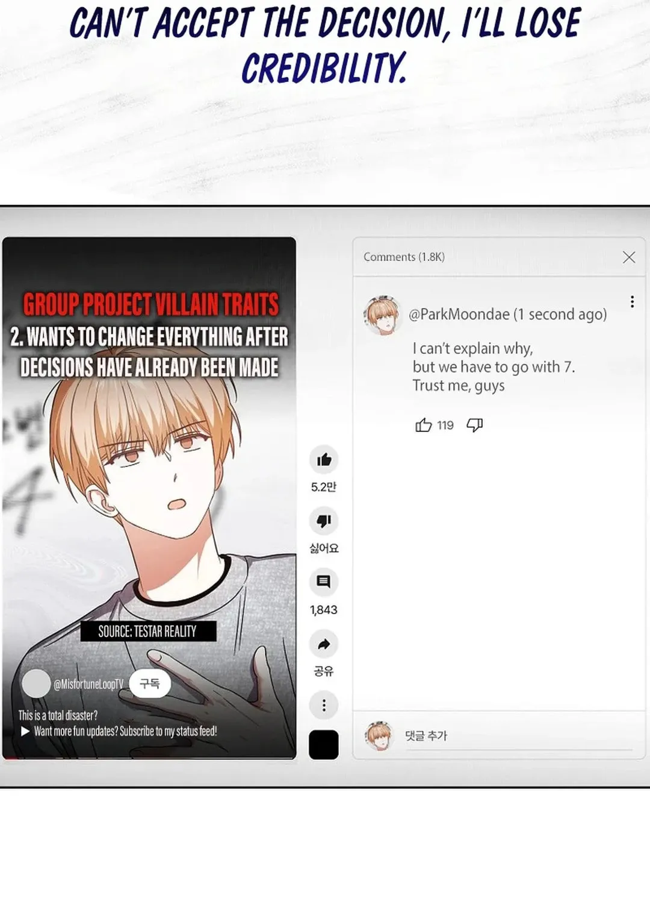Screen dimensions: 650x904
Task: Add a comment in the input field
Action: coord(519,736)
